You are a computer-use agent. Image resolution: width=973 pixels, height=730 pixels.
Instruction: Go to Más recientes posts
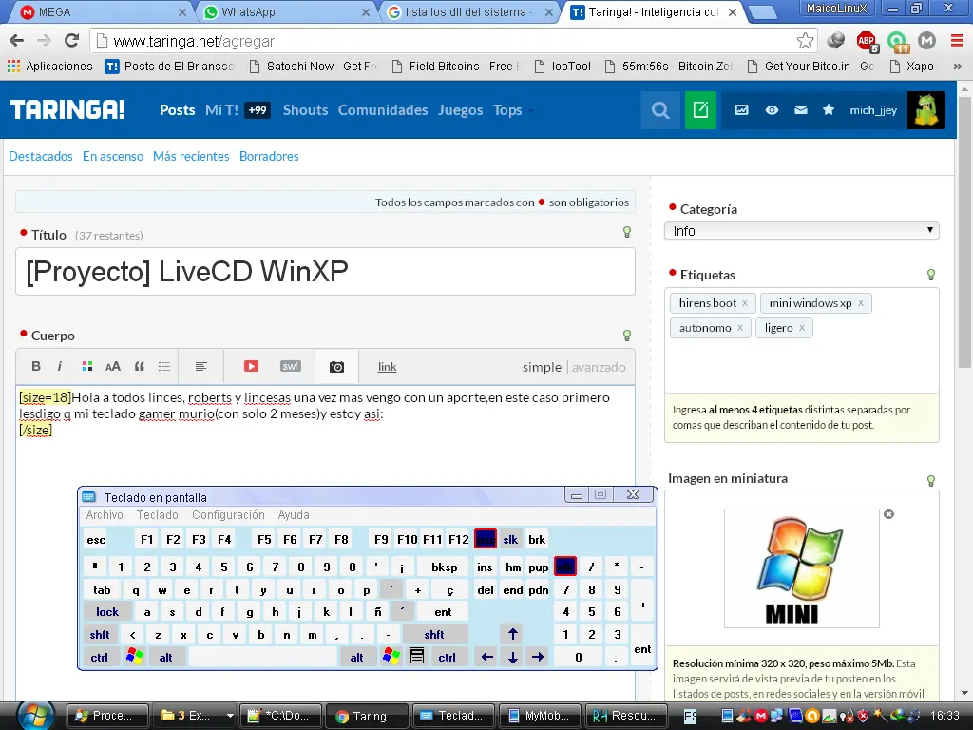pyautogui.click(x=191, y=156)
